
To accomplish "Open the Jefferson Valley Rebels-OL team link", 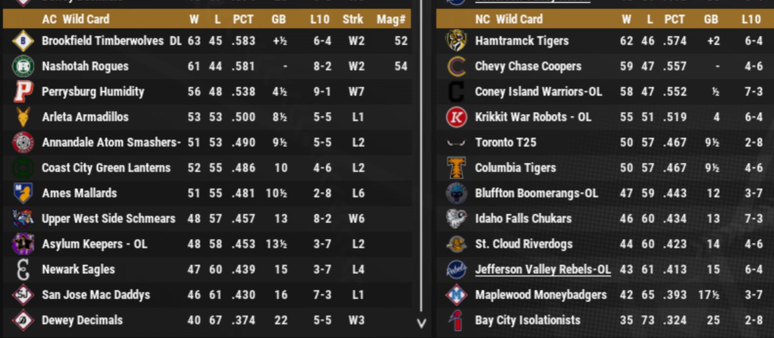I will (x=543, y=270).
